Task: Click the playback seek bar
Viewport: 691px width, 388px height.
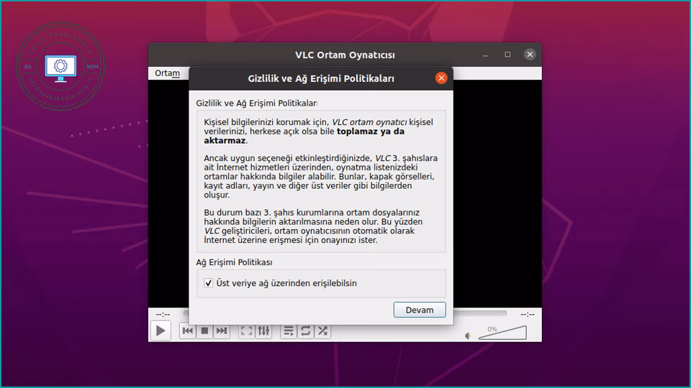Action: [x=480, y=314]
